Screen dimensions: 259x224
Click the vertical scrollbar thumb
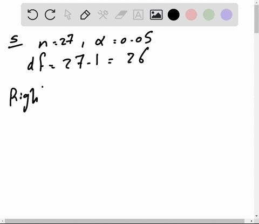[x=256, y=19]
